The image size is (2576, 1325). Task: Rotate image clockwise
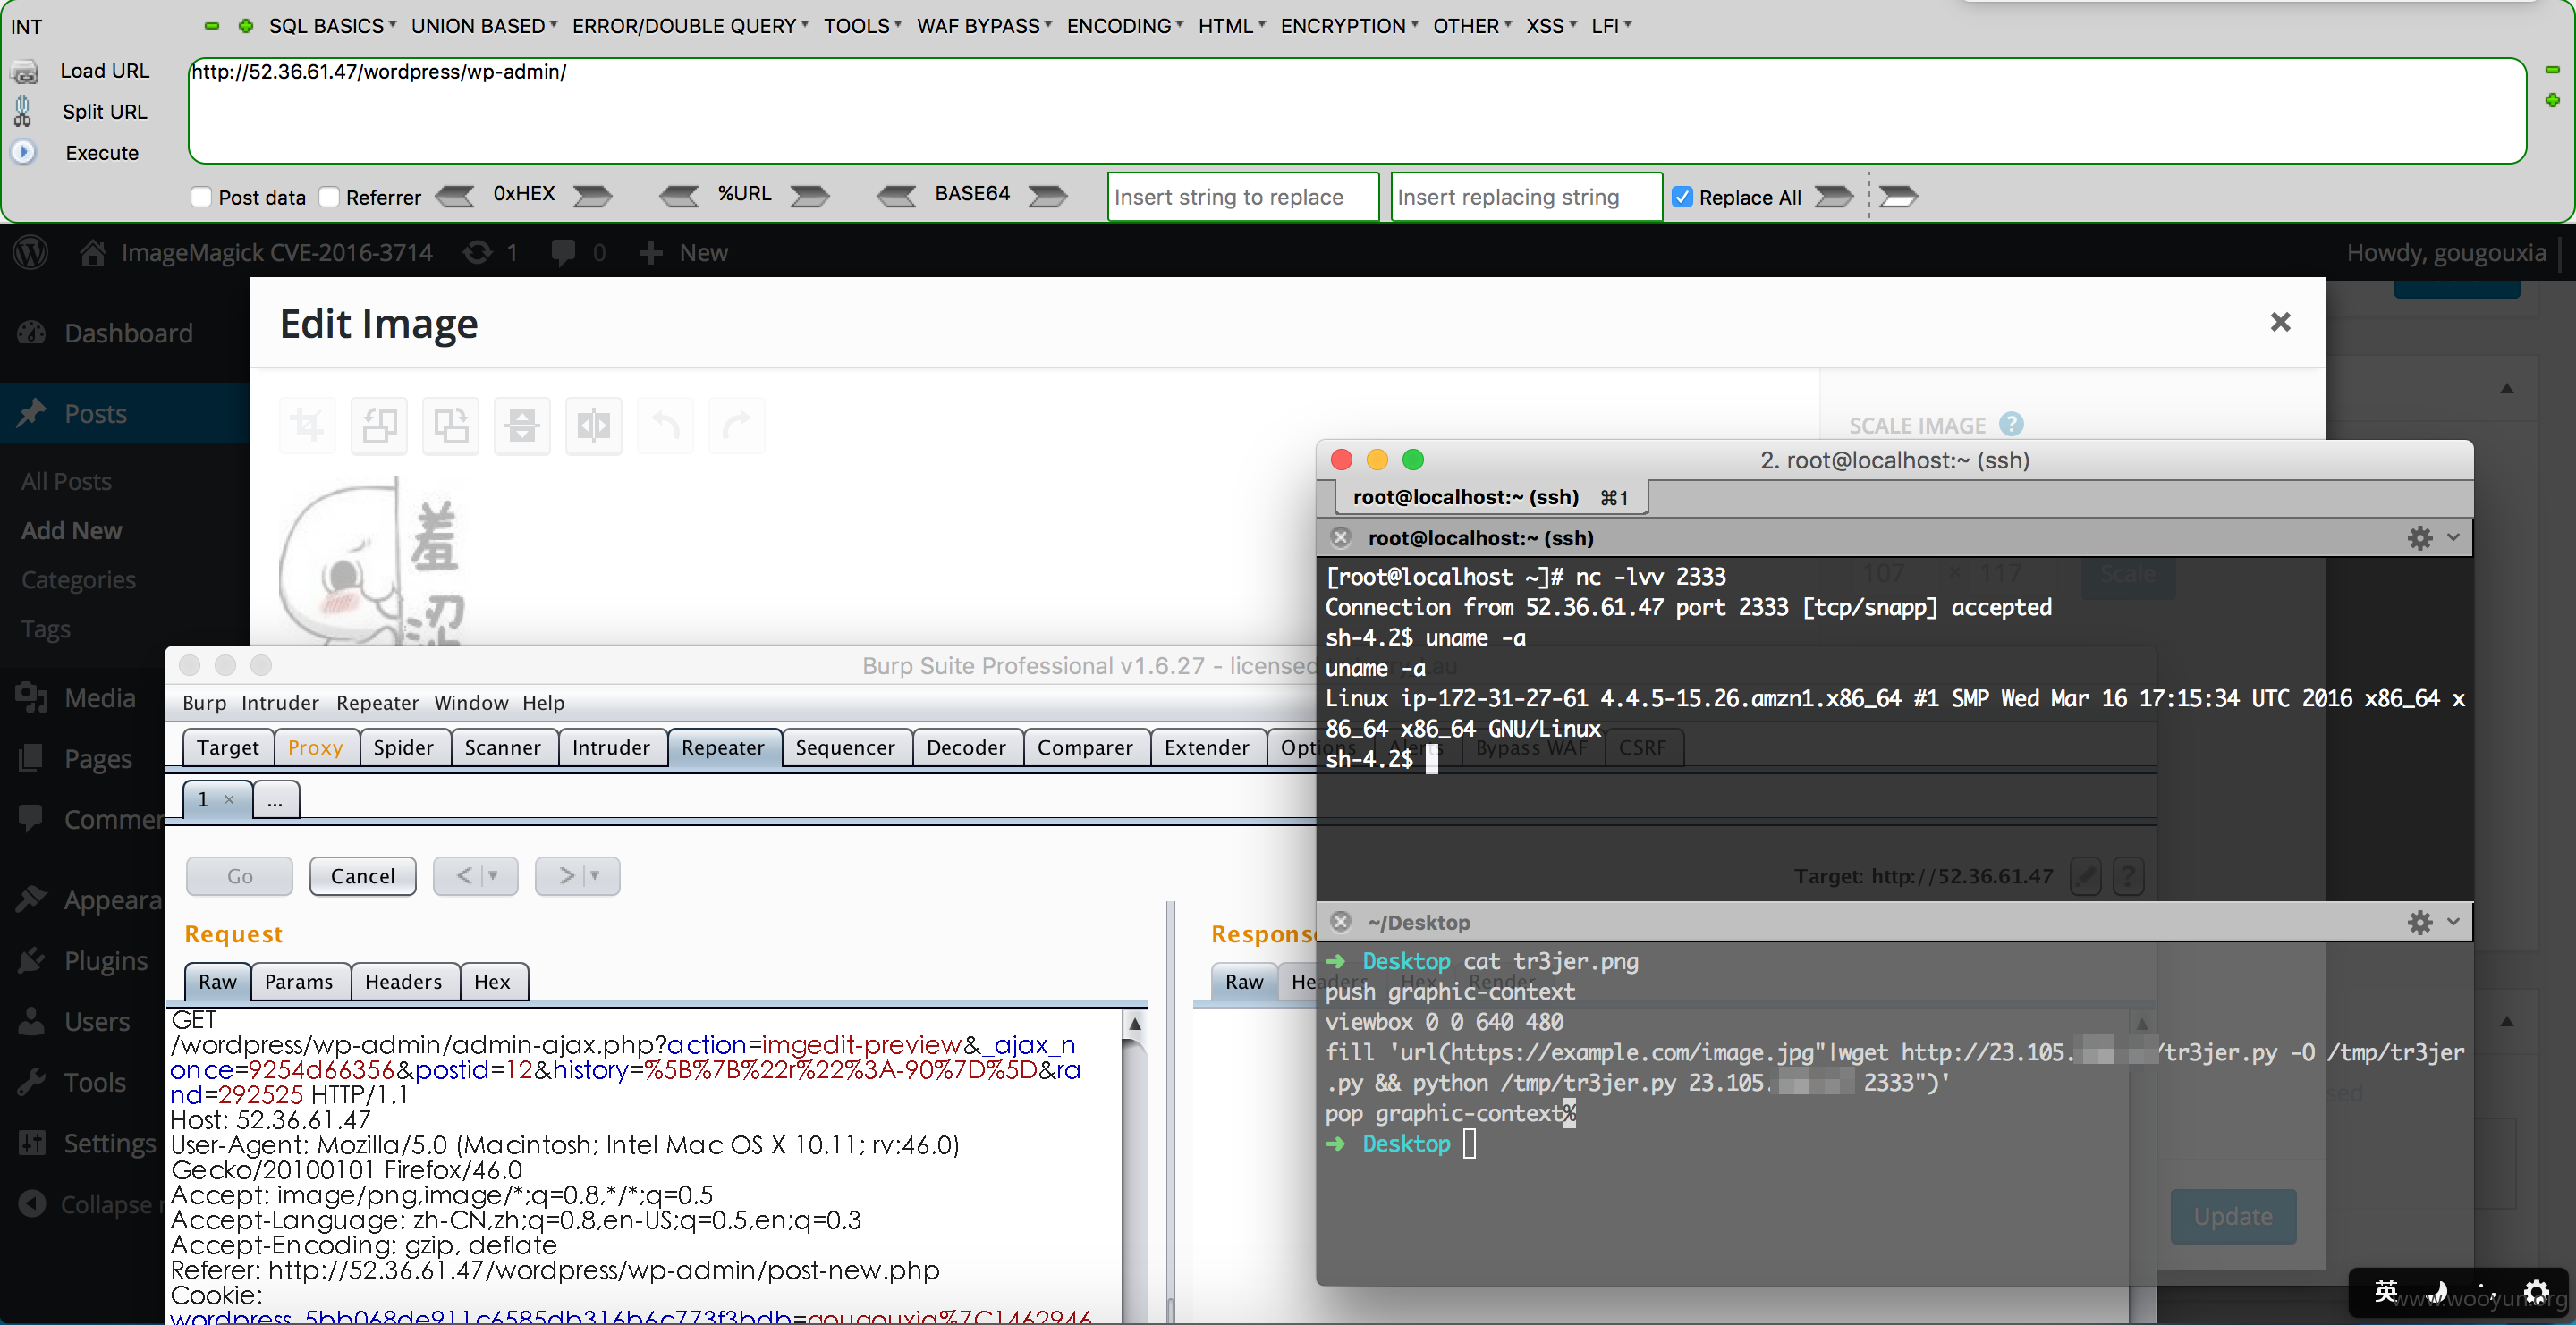pos(451,426)
